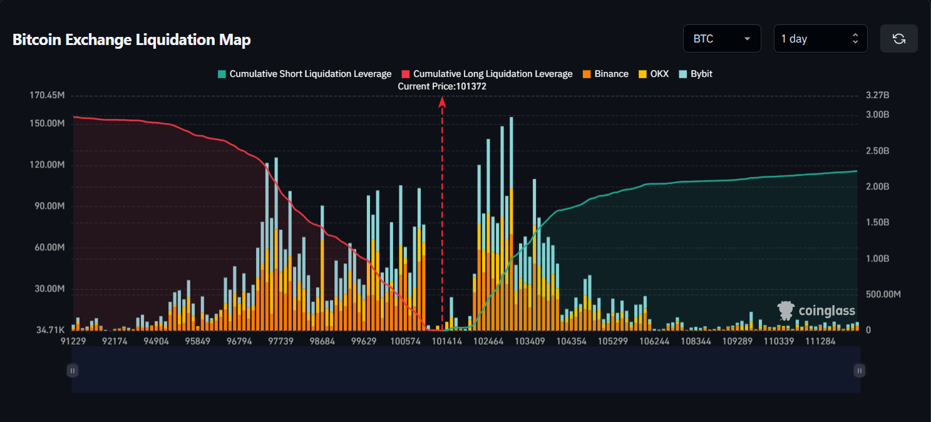
Task: Click the 170.45M left axis label
Action: pyautogui.click(x=47, y=96)
